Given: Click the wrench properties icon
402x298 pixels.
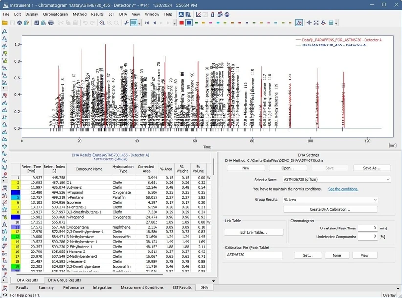Looking at the screenshot, I should pos(127,23).
